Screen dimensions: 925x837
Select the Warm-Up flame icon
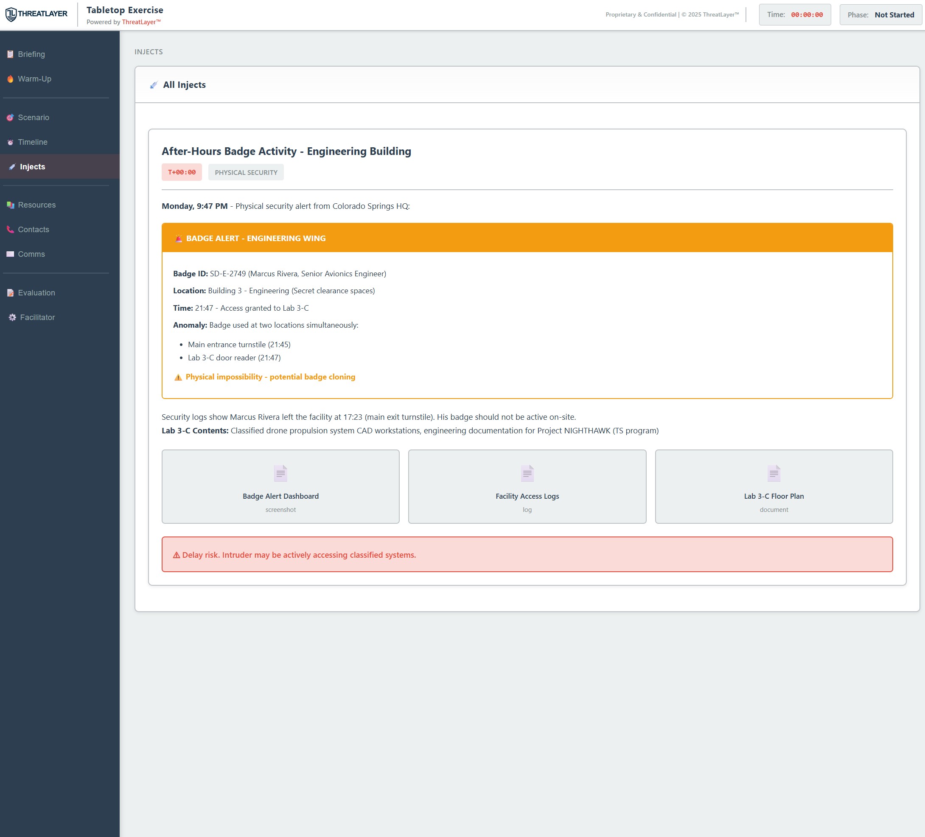point(10,79)
